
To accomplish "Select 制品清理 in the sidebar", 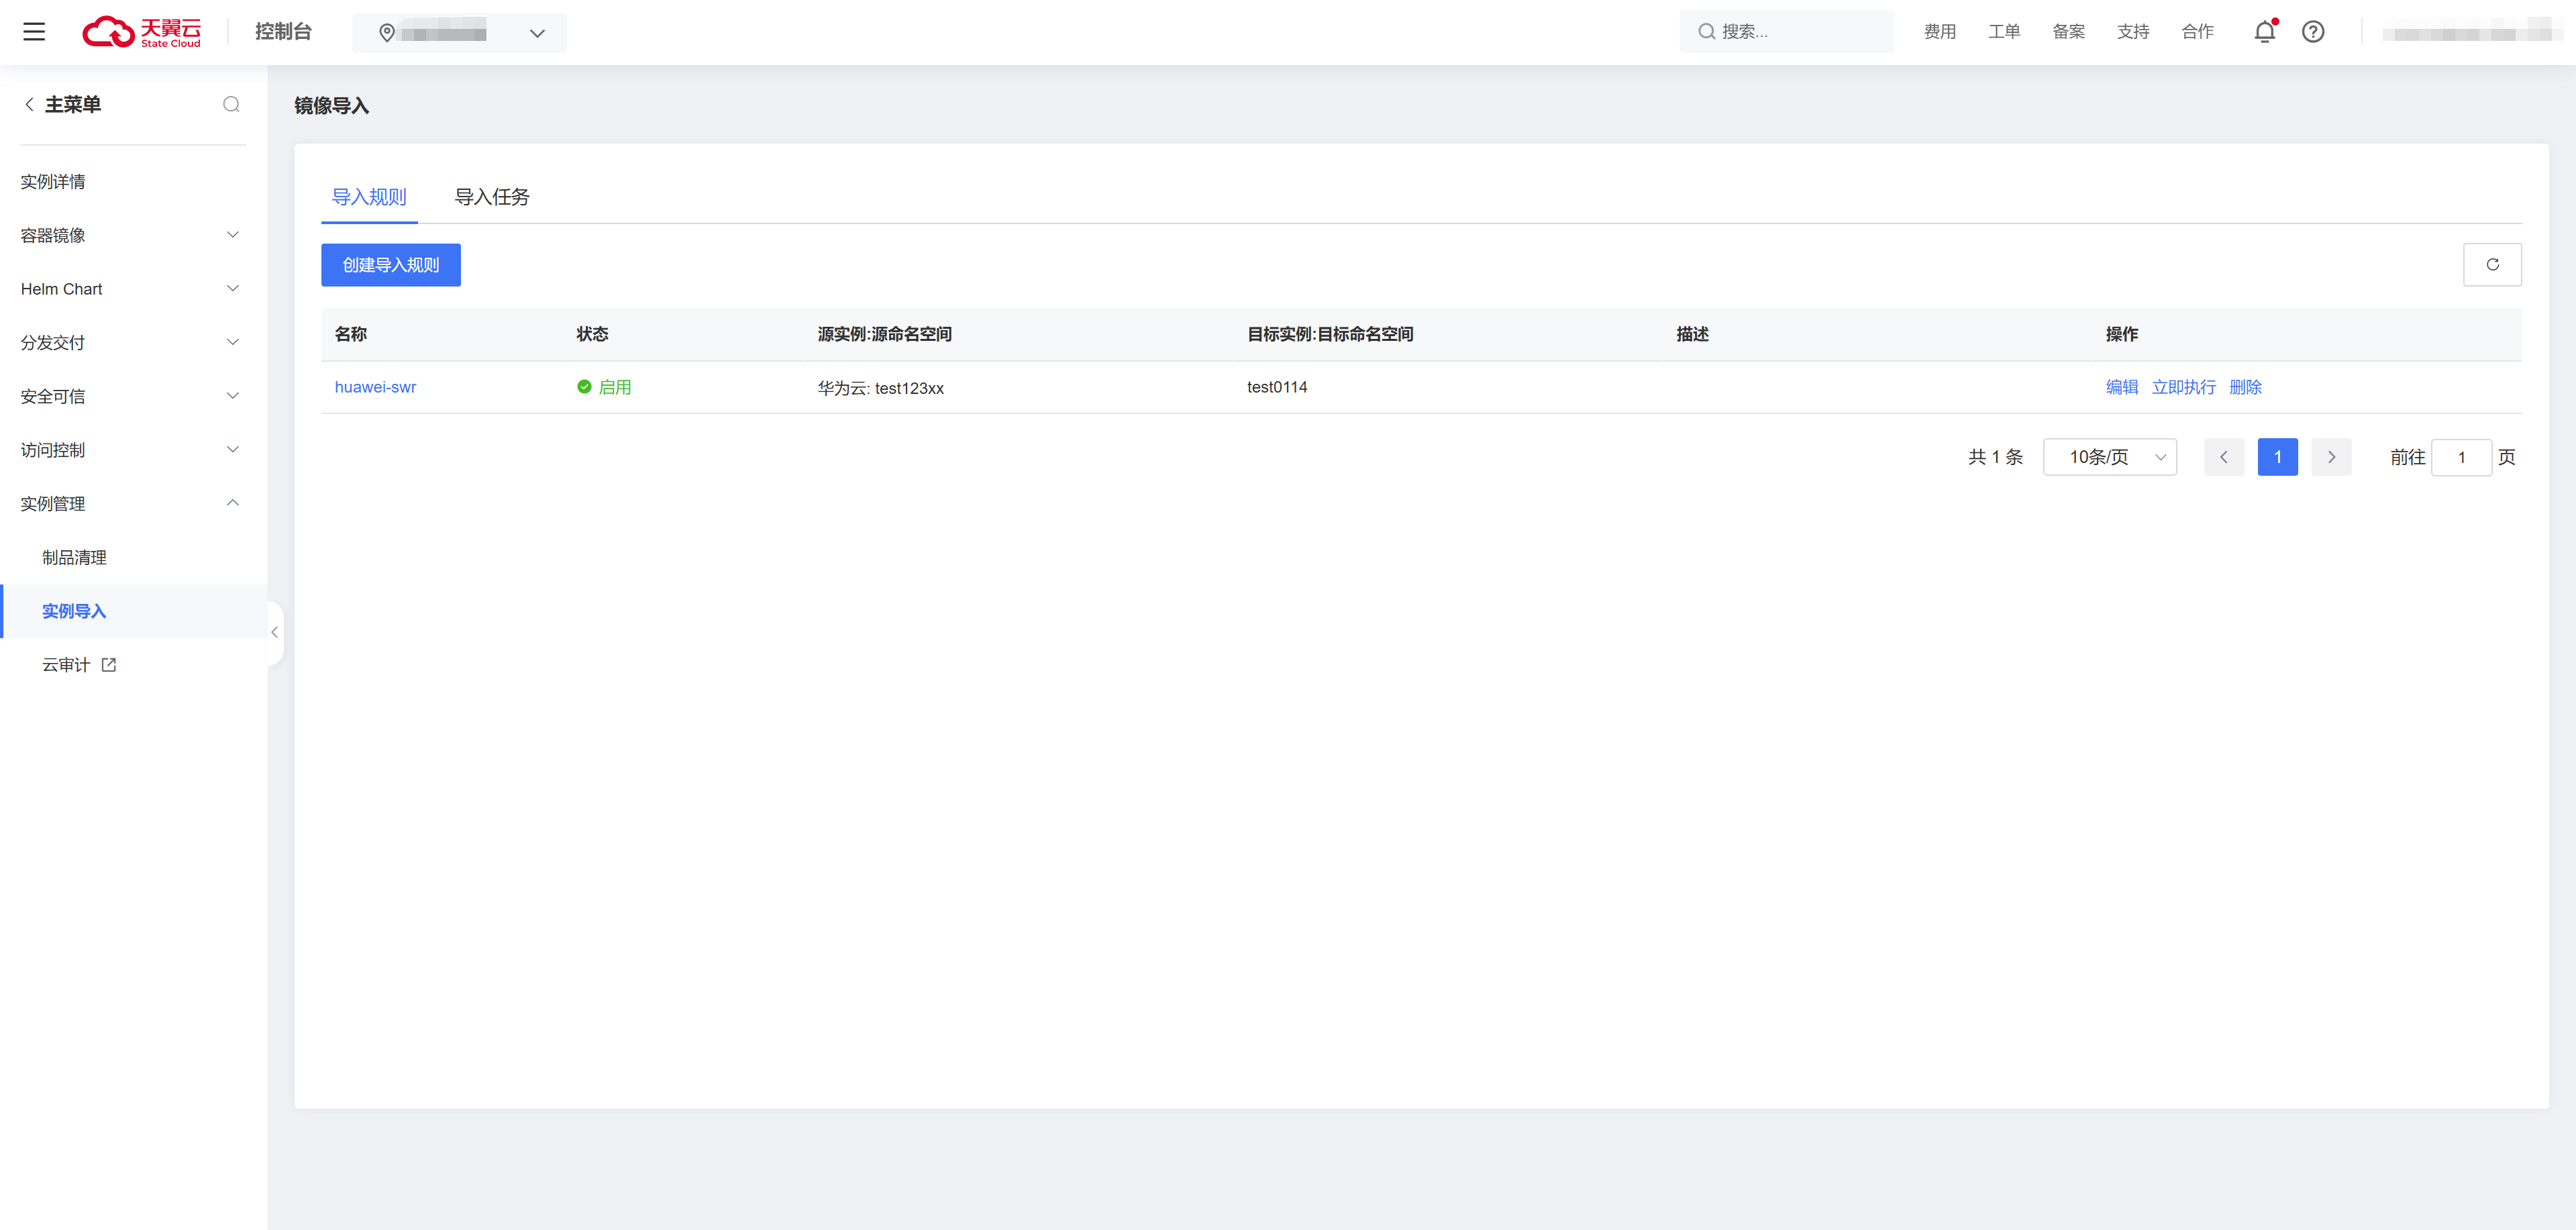I will coord(74,558).
